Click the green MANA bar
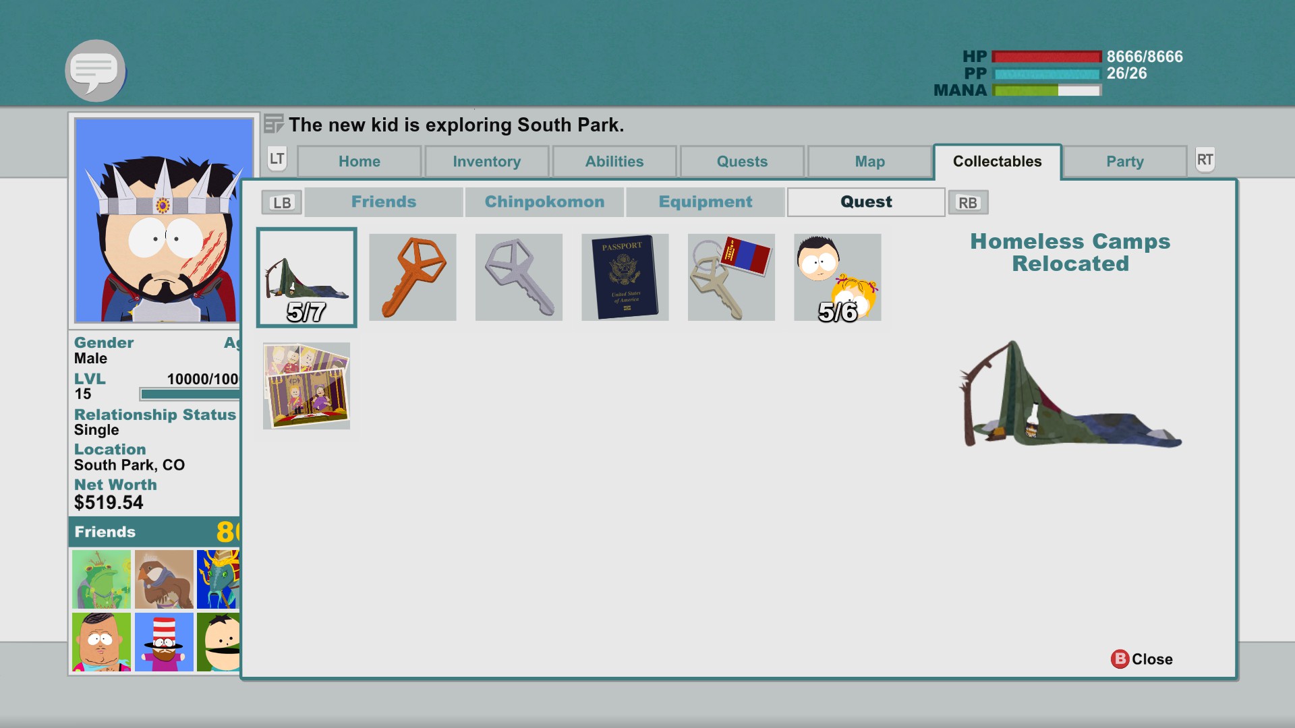Image resolution: width=1295 pixels, height=728 pixels. point(1046,90)
